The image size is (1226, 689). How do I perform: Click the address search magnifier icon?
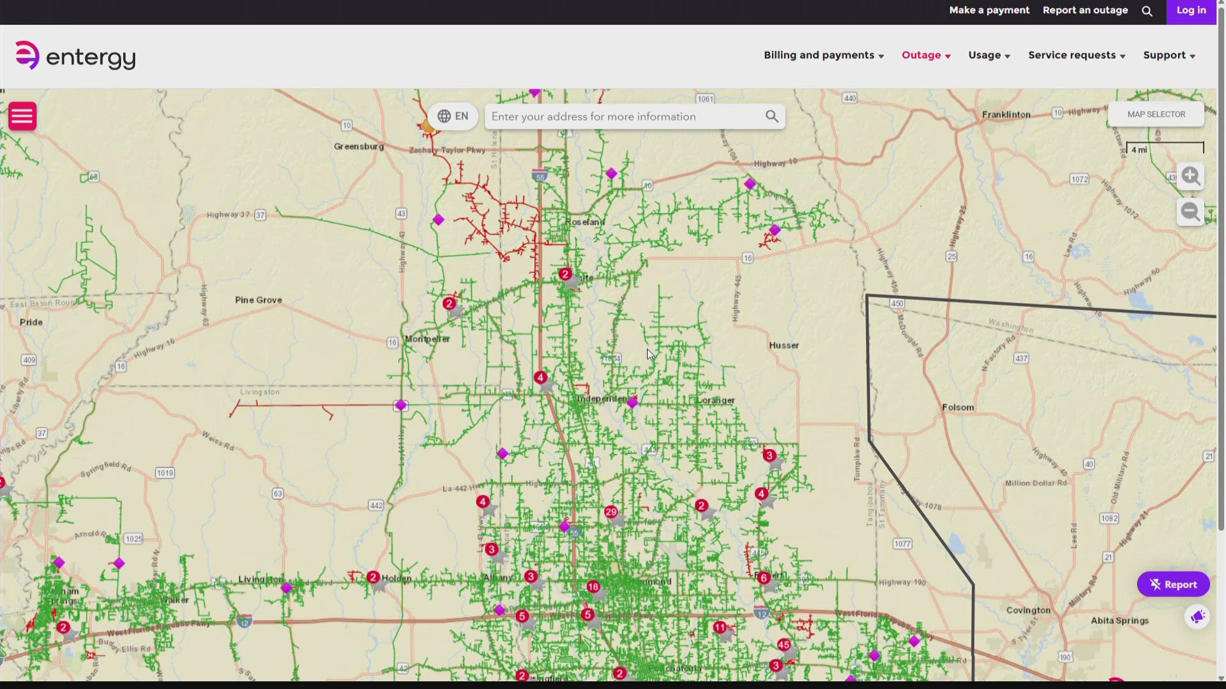click(772, 117)
